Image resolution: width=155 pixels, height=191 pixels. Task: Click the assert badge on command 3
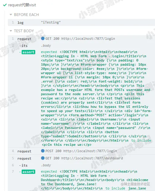(x=28, y=52)
